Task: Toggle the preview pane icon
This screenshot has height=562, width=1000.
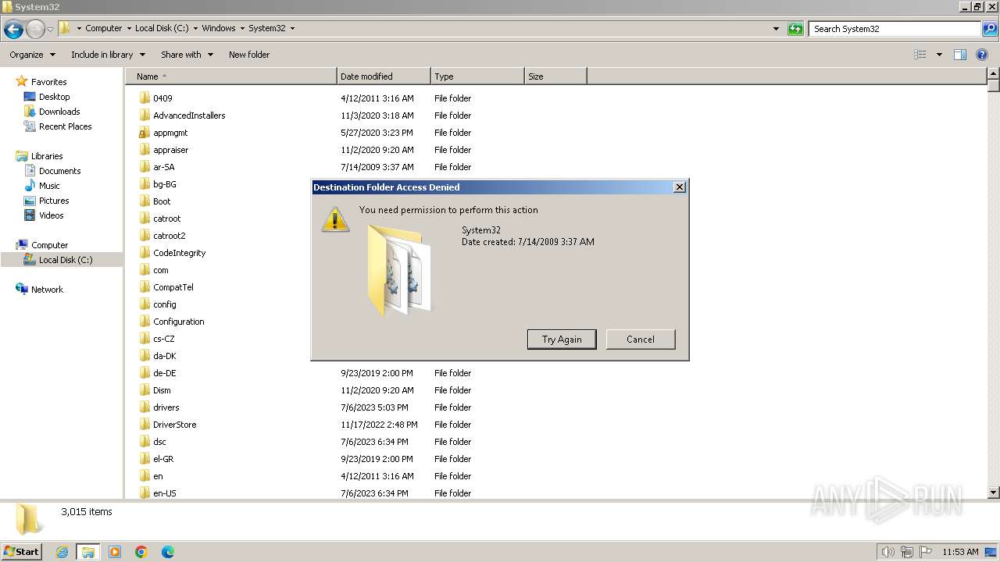Action: [960, 55]
